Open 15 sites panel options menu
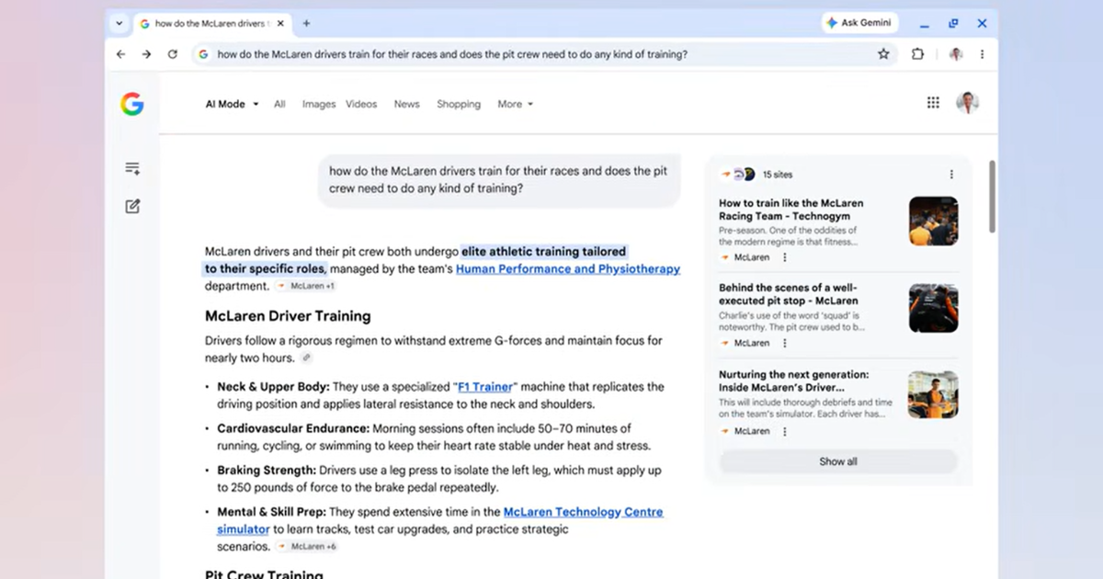 951,175
